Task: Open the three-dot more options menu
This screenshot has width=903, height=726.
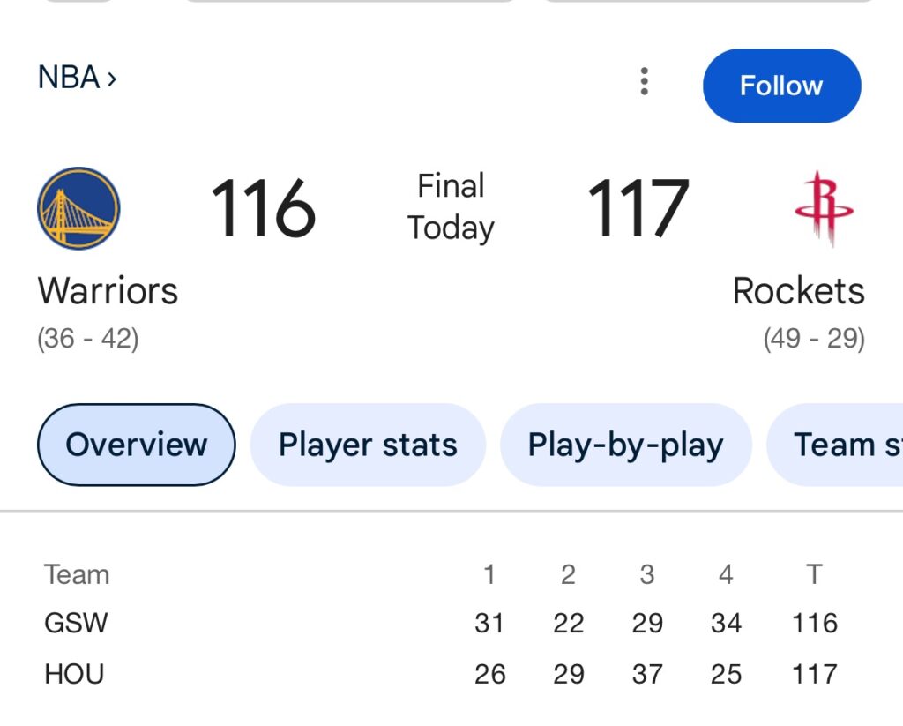Action: 645,81
